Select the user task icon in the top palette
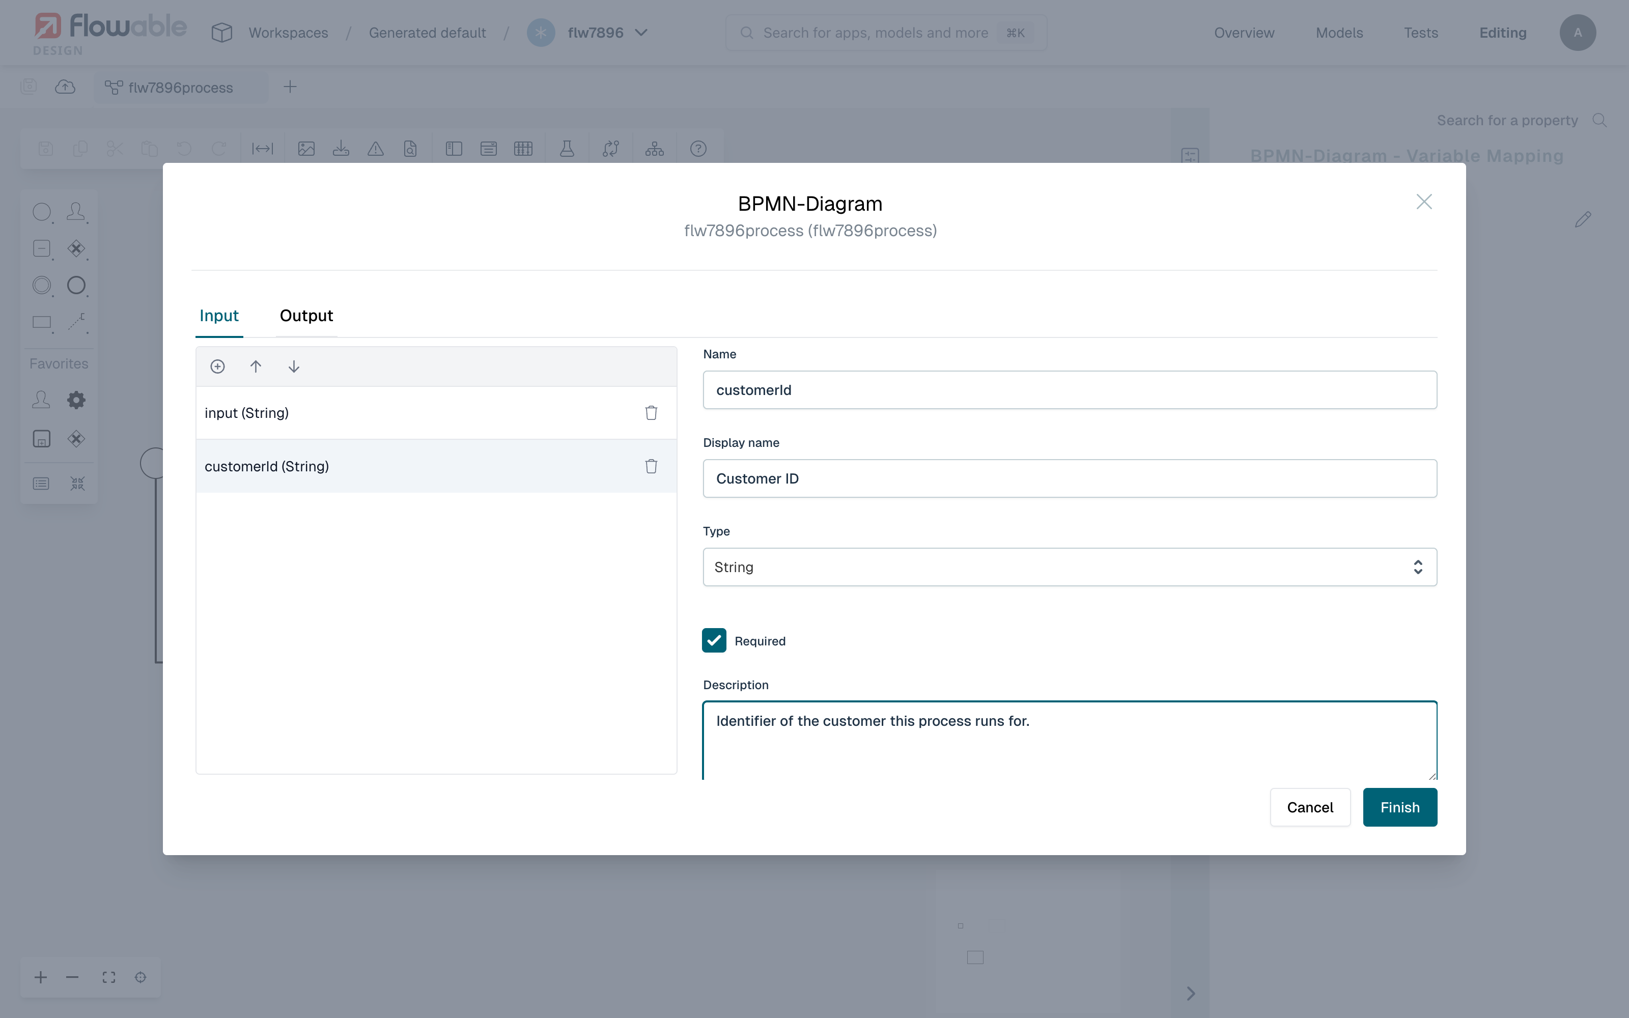 pyautogui.click(x=76, y=213)
